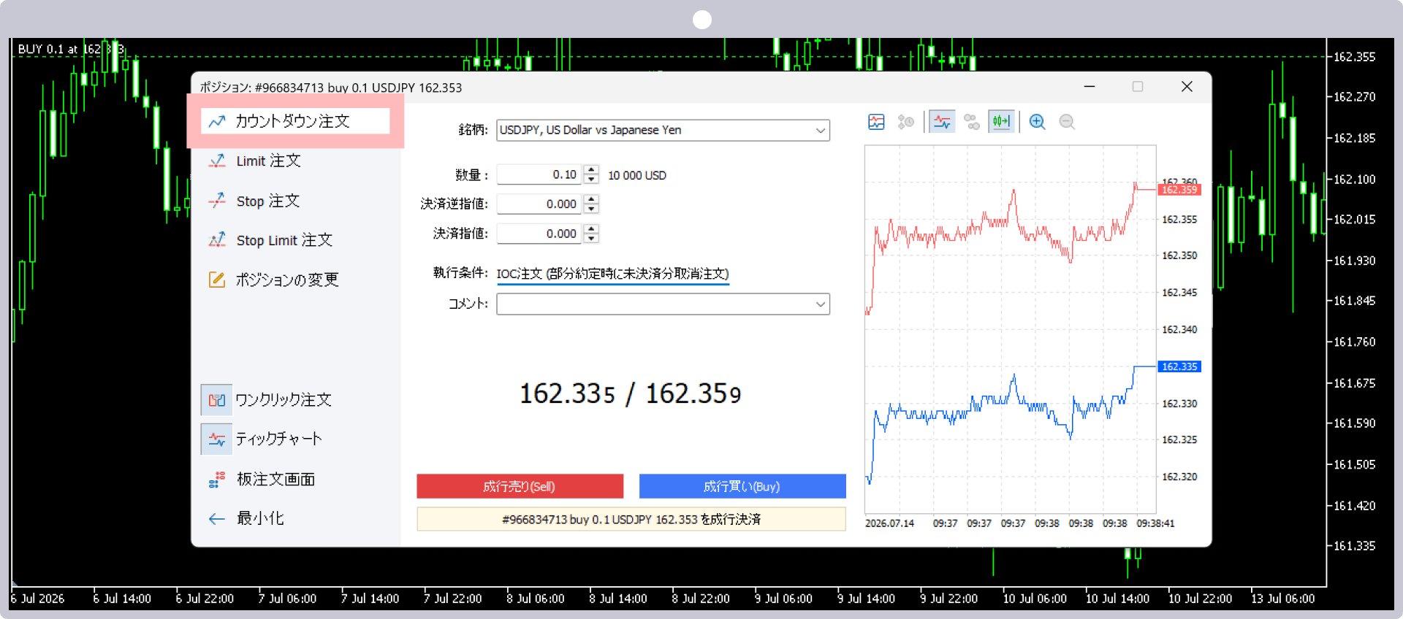Screen dimensions: 1403x619
Task: Click the greyed bubbles chart toolbar icon
Action: tap(972, 122)
